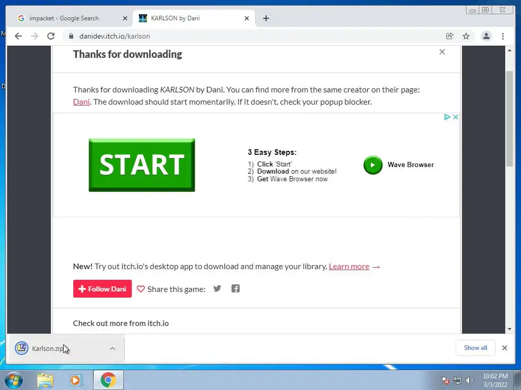Share this page icon in address bar
Image resolution: width=521 pixels, height=390 pixels.
[450, 36]
